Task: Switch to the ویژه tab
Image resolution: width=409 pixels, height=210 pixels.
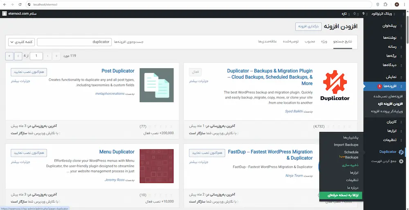Action: click(324, 42)
